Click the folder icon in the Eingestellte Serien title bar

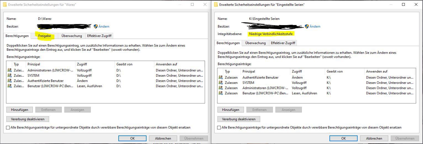[x=216, y=5]
